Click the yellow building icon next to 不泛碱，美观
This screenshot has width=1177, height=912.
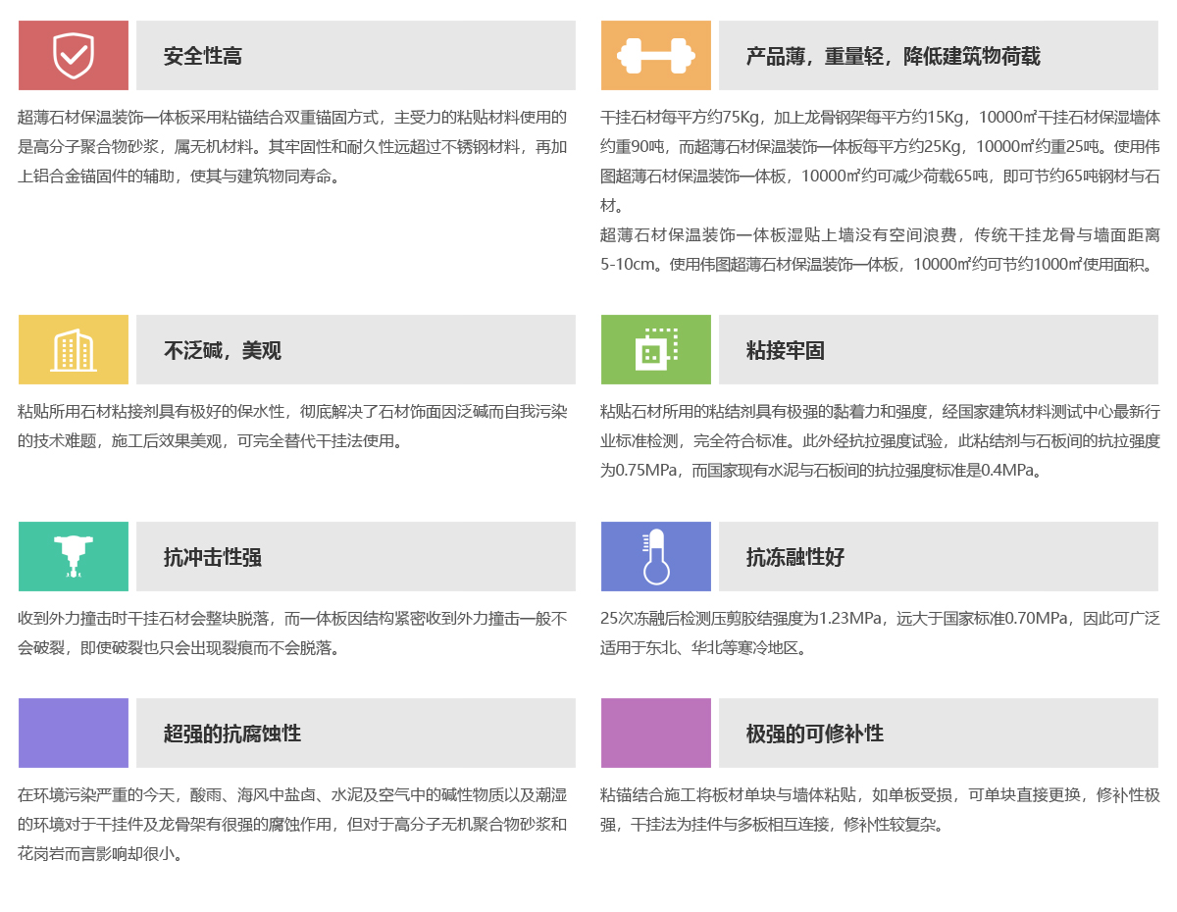pos(73,350)
